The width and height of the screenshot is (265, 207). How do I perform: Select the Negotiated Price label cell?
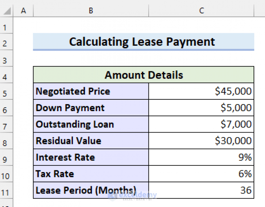[x=91, y=91]
